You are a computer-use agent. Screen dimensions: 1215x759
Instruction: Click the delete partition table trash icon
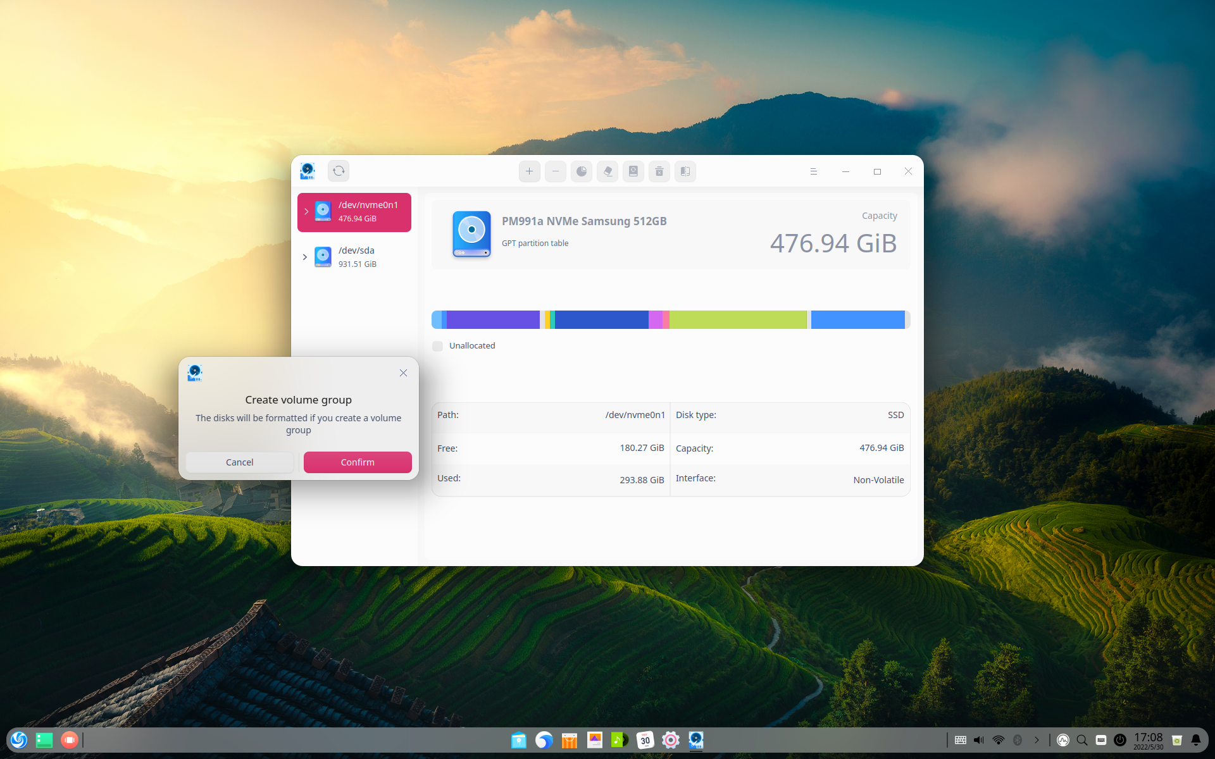(659, 171)
